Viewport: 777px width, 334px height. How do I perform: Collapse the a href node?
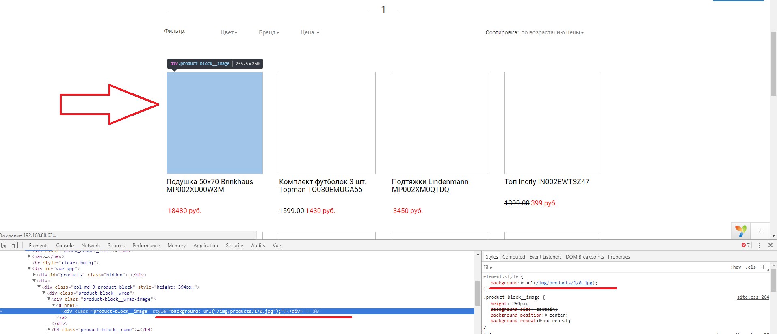[x=54, y=305]
